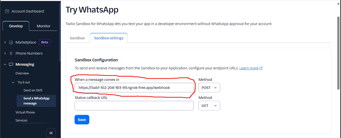
Task: Switch to the Monitor tab
Action: (x=44, y=26)
